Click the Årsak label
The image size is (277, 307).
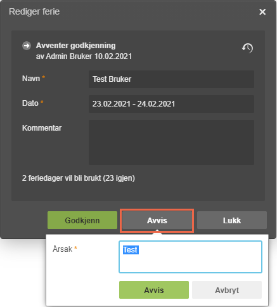coord(62,249)
